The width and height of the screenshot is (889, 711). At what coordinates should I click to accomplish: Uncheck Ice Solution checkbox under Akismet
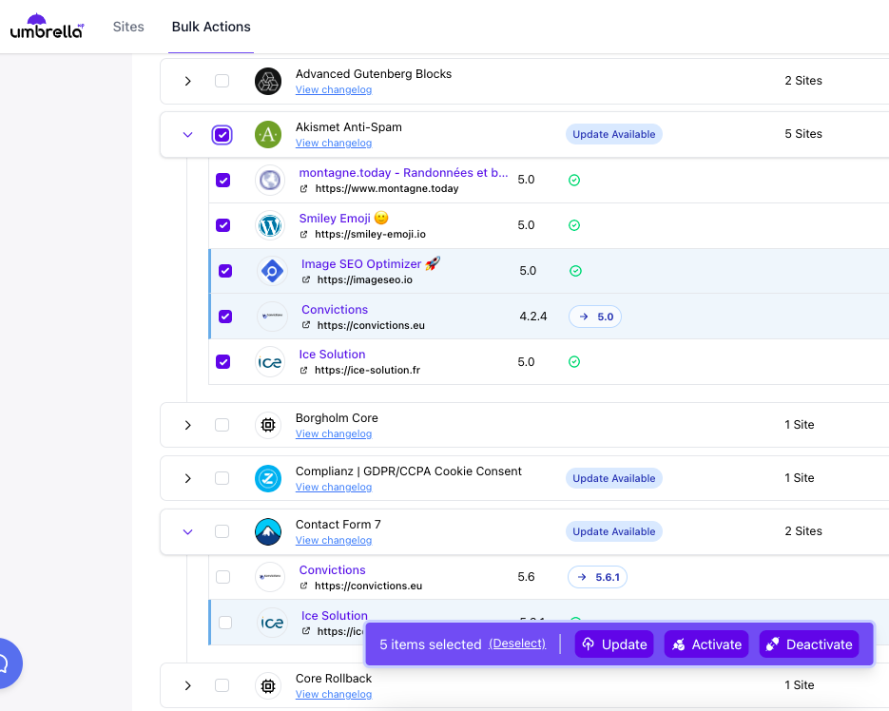point(222,362)
